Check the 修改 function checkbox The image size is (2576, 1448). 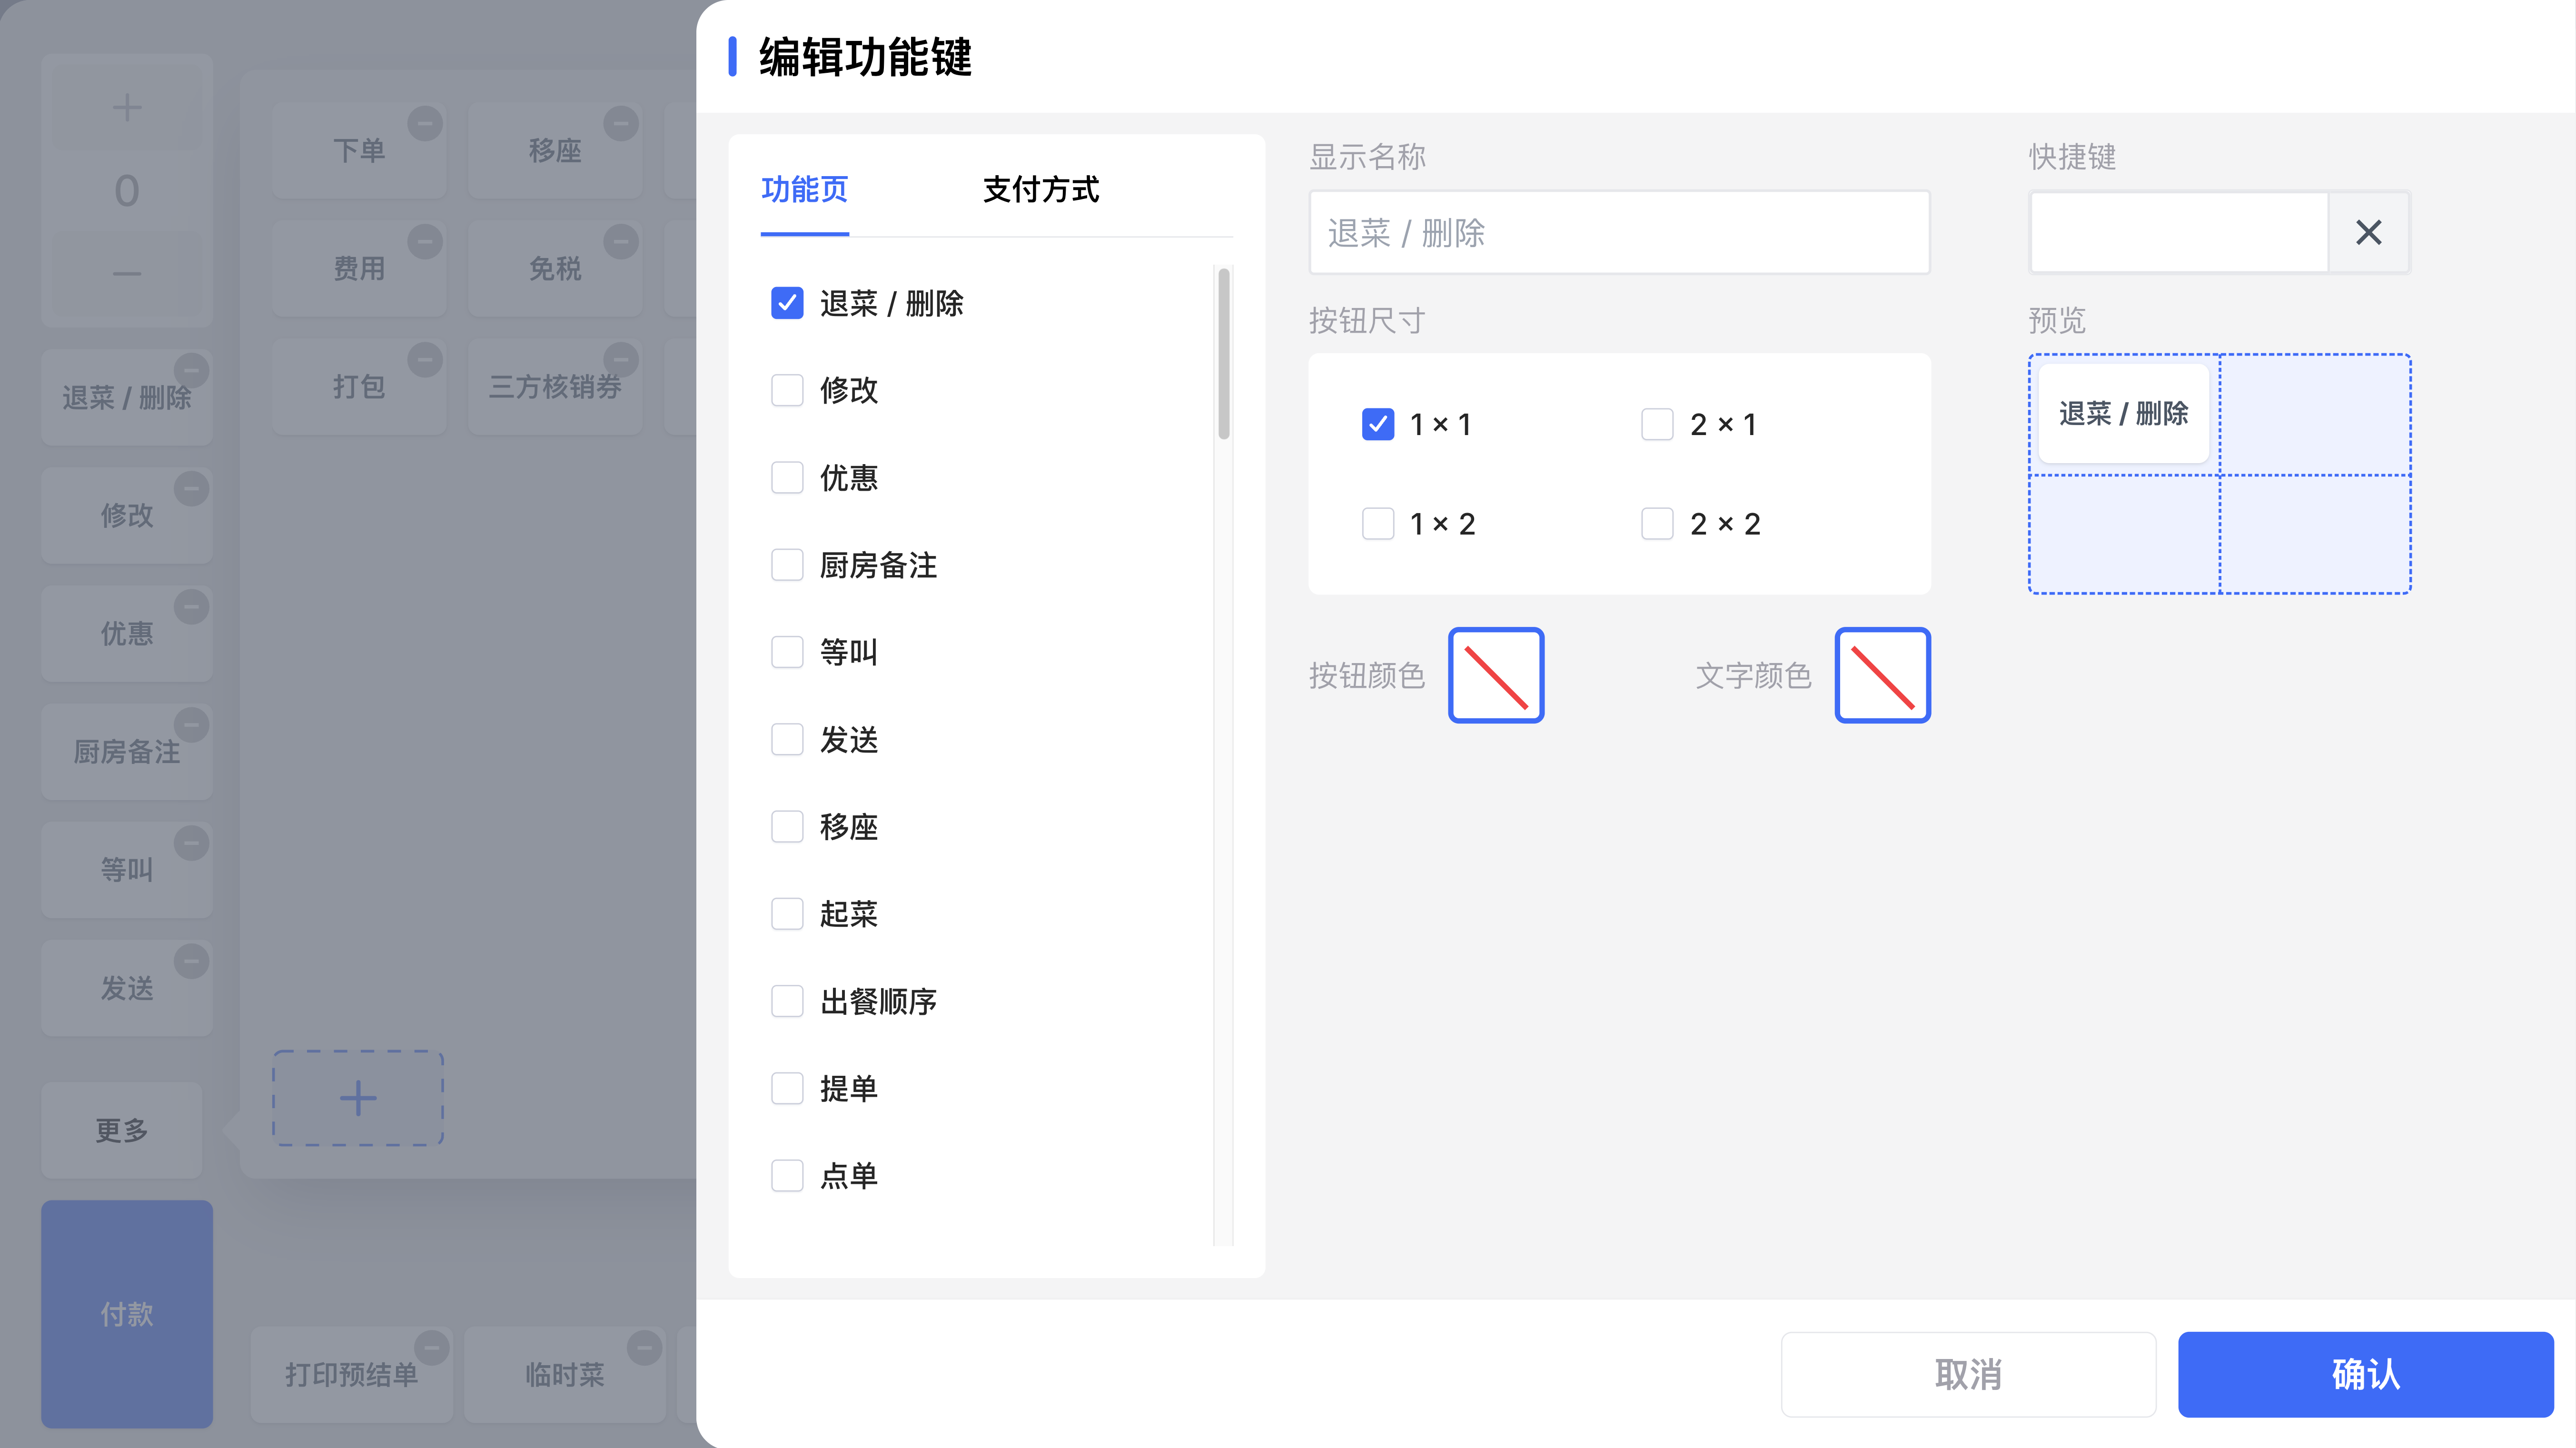[787, 390]
